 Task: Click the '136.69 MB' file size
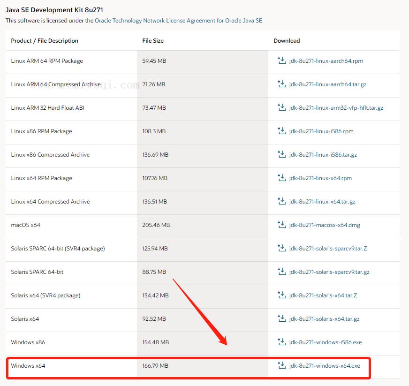(155, 155)
